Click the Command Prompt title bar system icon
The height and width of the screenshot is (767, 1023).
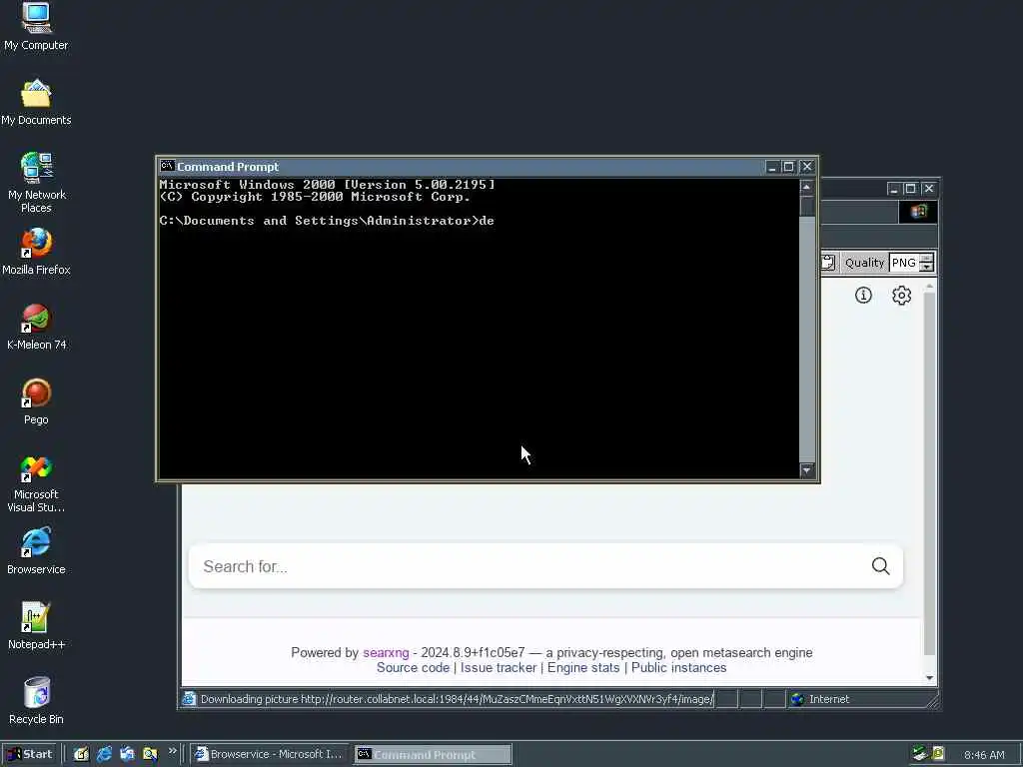coord(167,167)
